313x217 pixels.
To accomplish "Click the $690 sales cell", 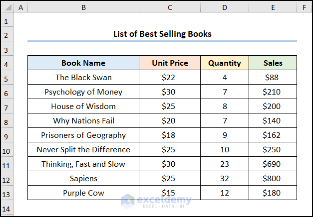I will [273, 164].
